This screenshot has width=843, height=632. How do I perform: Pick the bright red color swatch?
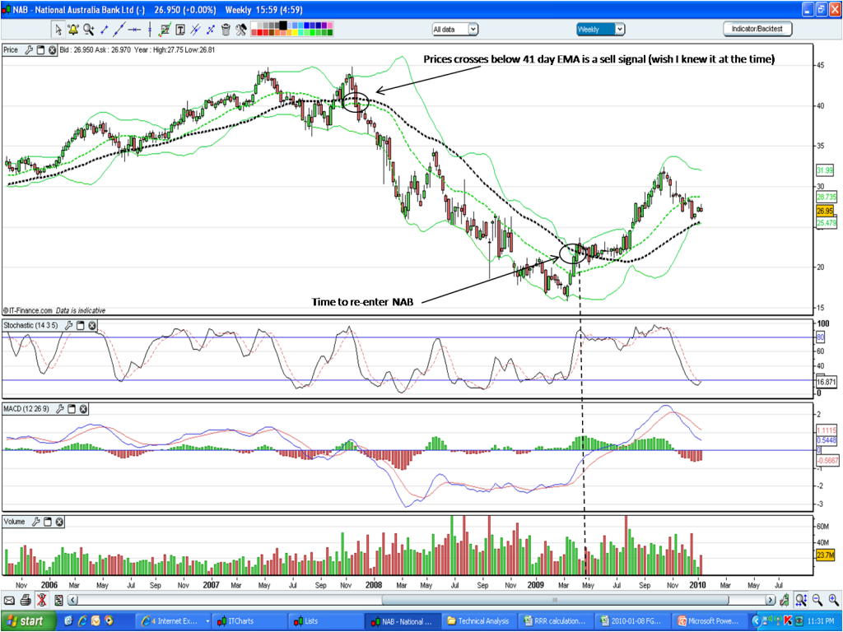click(259, 33)
